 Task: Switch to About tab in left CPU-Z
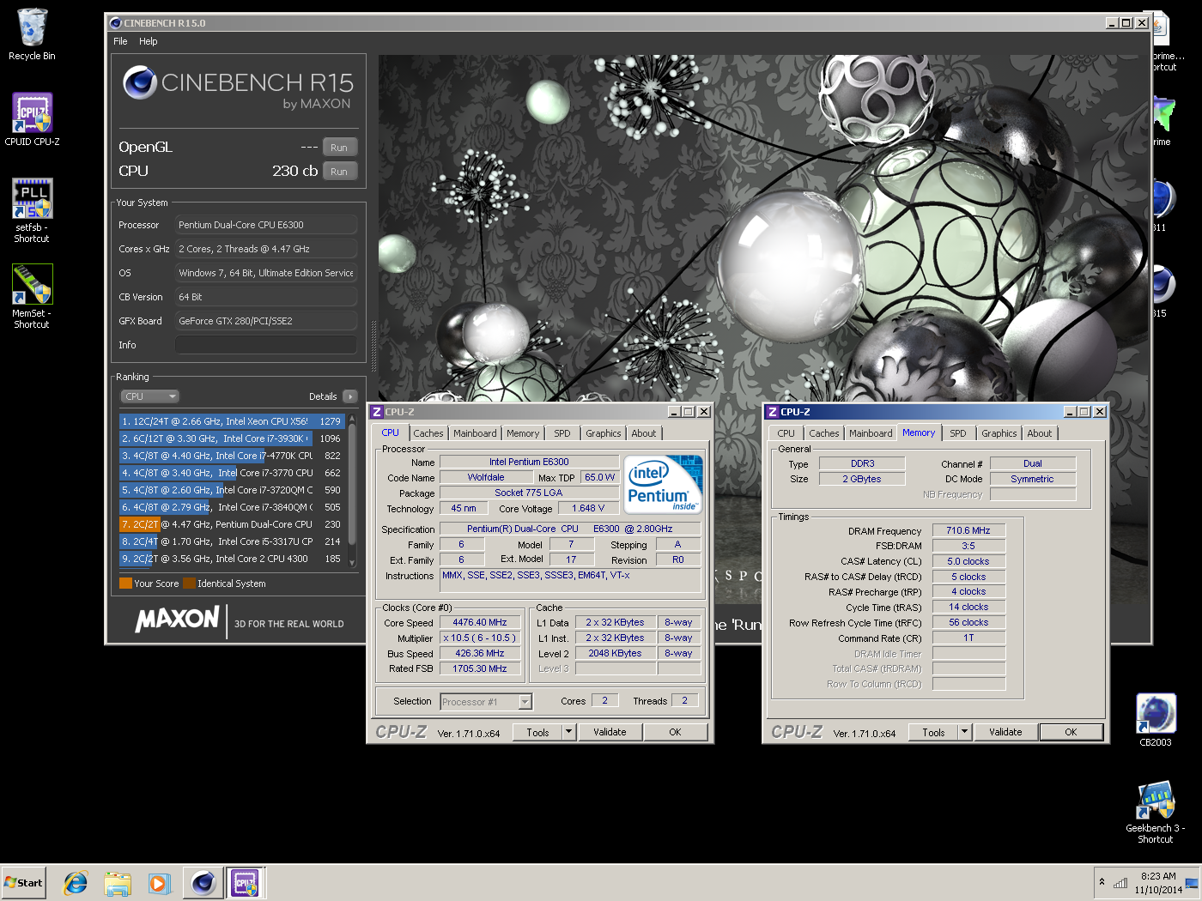pyautogui.click(x=644, y=434)
